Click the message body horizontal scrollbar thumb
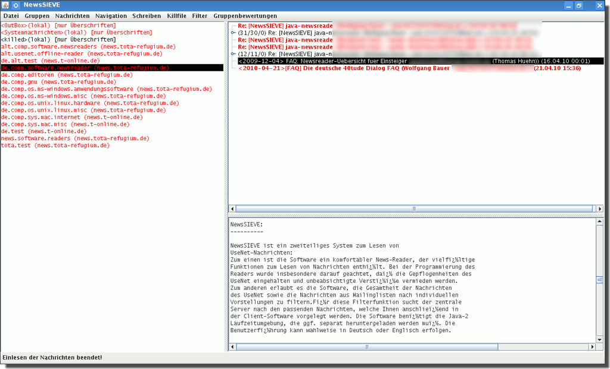610x369 pixels. click(x=366, y=347)
